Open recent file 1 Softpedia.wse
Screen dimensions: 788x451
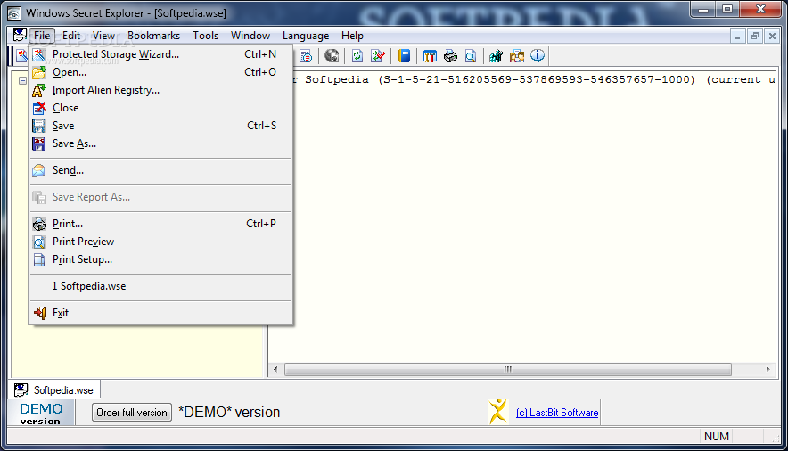tap(160, 286)
